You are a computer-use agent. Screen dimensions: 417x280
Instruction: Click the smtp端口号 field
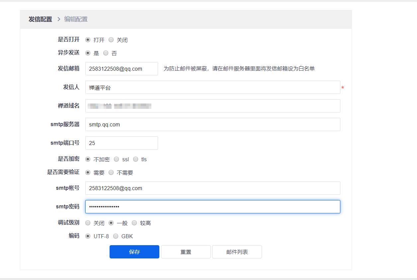point(122,143)
